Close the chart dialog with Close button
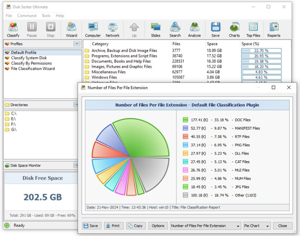The height and width of the screenshot is (236, 300). click(283, 226)
